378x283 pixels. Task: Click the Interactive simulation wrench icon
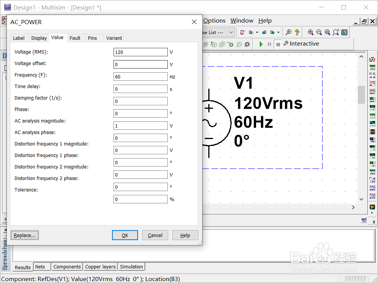tap(286, 43)
